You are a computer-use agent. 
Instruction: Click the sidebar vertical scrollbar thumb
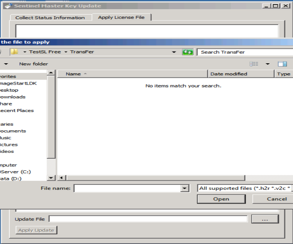click(x=51, y=117)
